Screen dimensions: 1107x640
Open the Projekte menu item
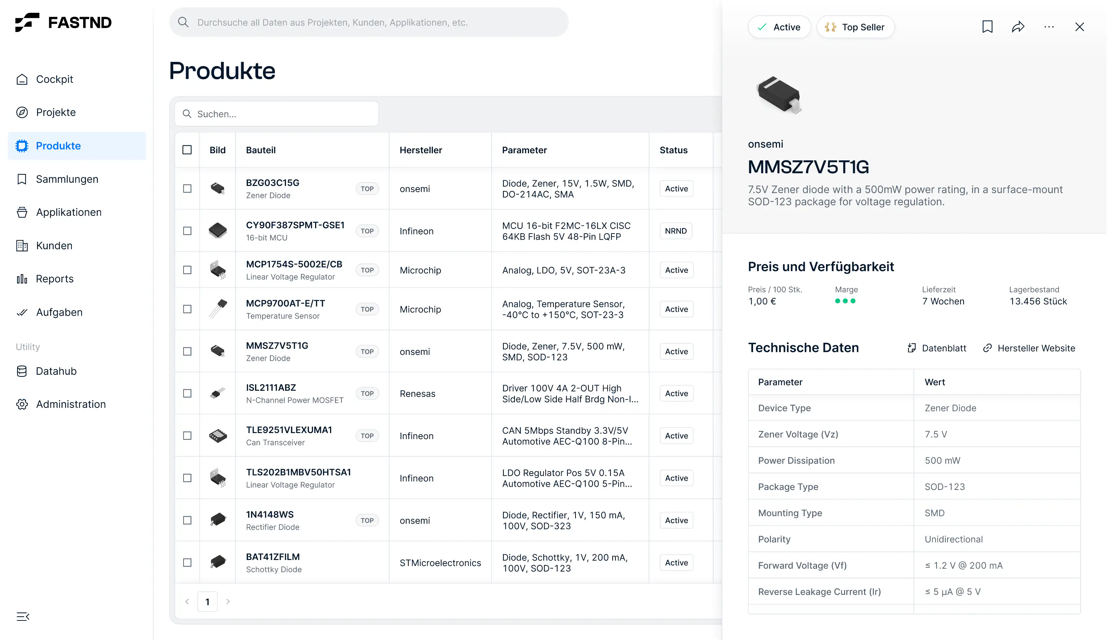point(56,112)
